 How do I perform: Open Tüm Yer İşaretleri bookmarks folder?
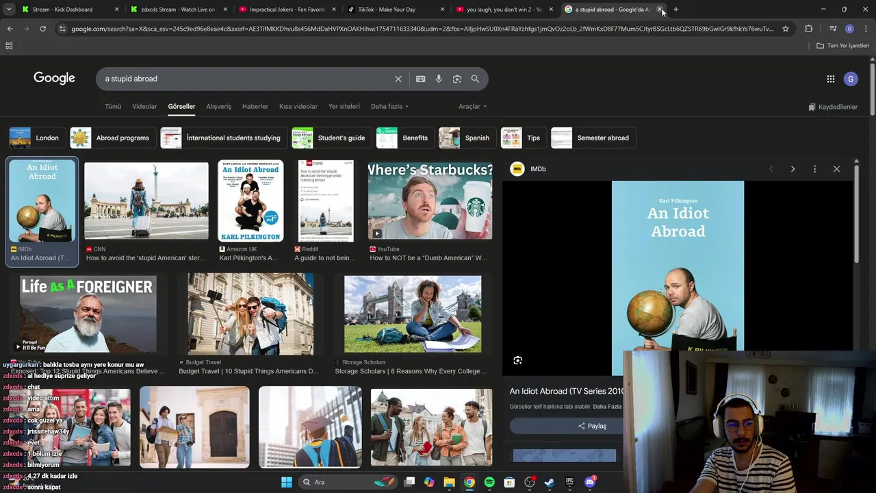[842, 46]
